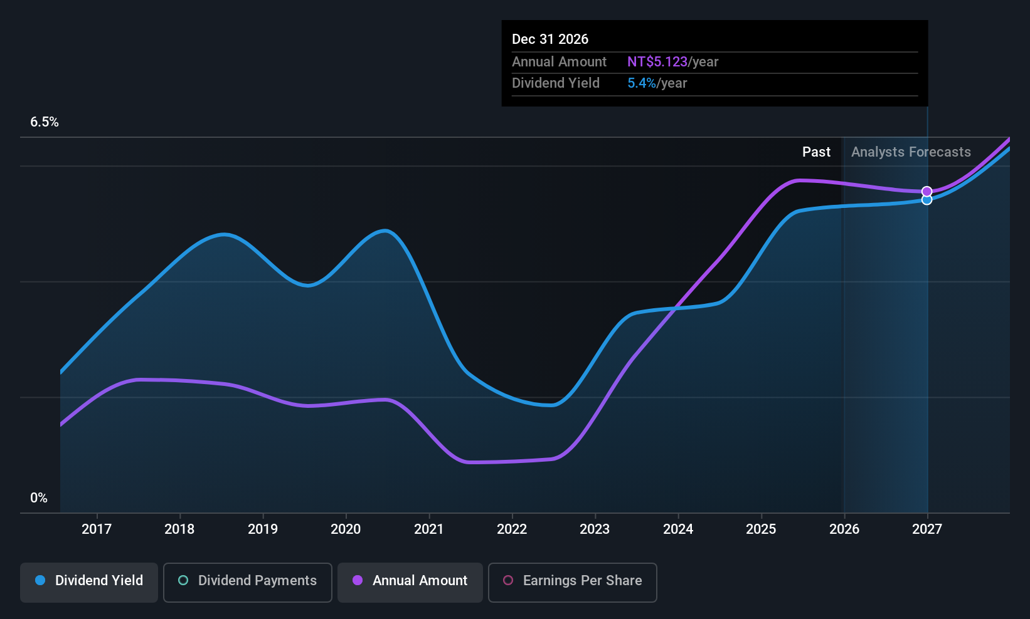Collapse the Dividend Payments legend entry

[x=247, y=582]
